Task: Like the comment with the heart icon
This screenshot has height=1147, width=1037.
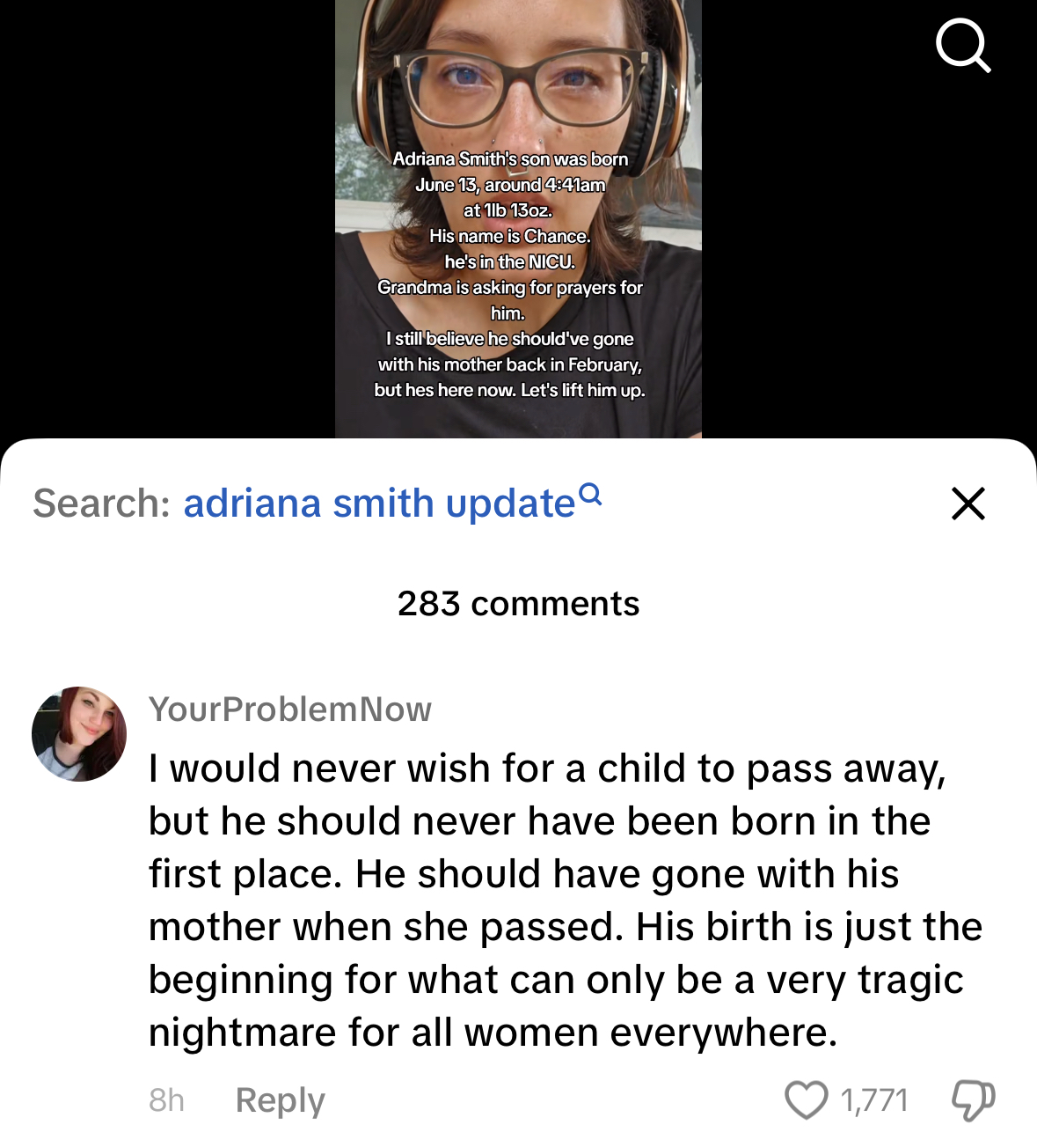Action: click(806, 1099)
